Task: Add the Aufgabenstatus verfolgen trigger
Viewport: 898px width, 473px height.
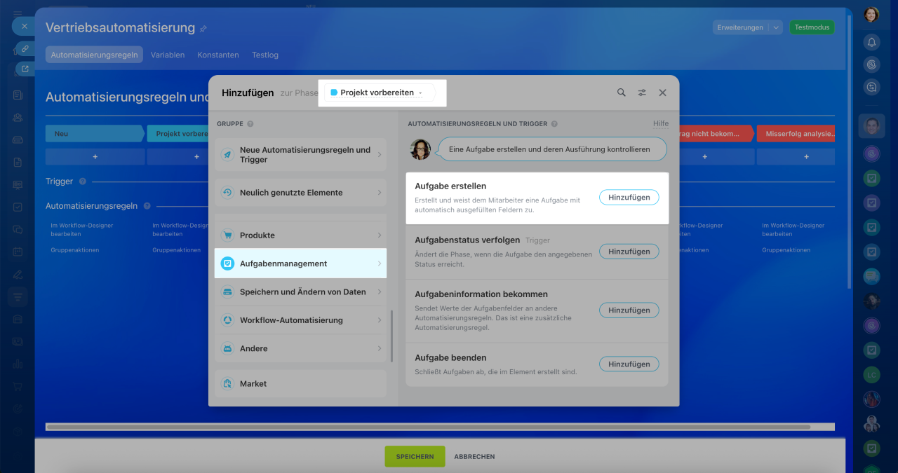Action: coord(629,252)
